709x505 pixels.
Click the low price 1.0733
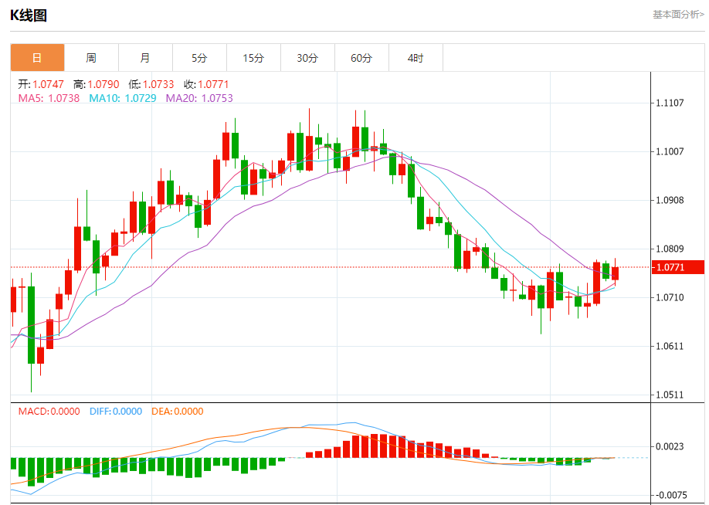[158, 84]
